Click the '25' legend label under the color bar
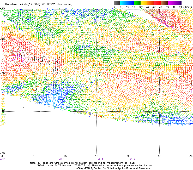 tap(147, 7)
